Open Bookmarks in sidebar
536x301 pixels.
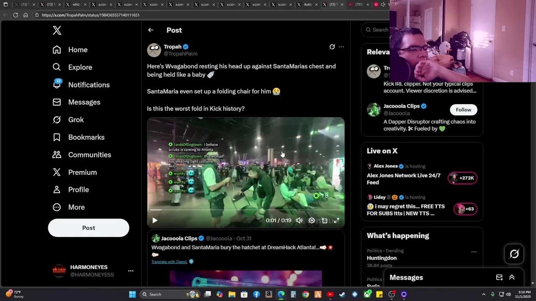(78, 137)
